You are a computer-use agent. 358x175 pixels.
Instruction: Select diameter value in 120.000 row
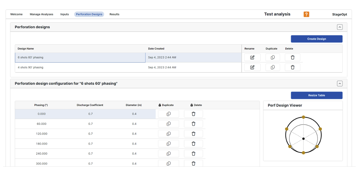pyautogui.click(x=134, y=134)
